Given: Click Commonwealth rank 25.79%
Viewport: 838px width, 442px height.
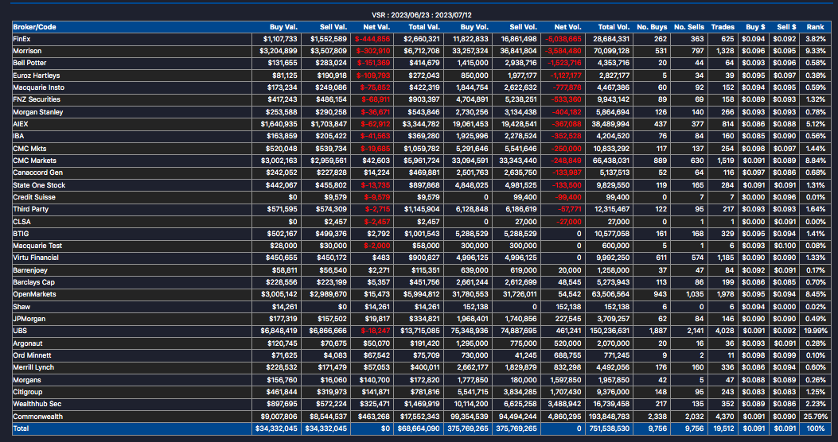Looking at the screenshot, I should pyautogui.click(x=816, y=416).
